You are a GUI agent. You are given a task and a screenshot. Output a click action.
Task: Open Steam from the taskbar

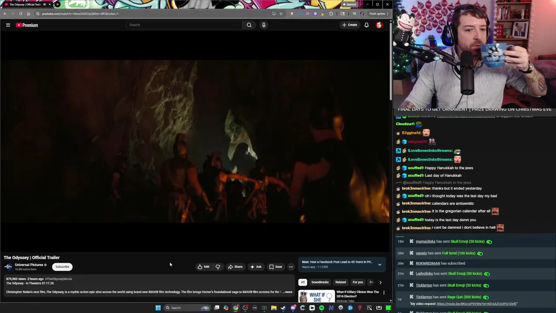click(x=283, y=308)
